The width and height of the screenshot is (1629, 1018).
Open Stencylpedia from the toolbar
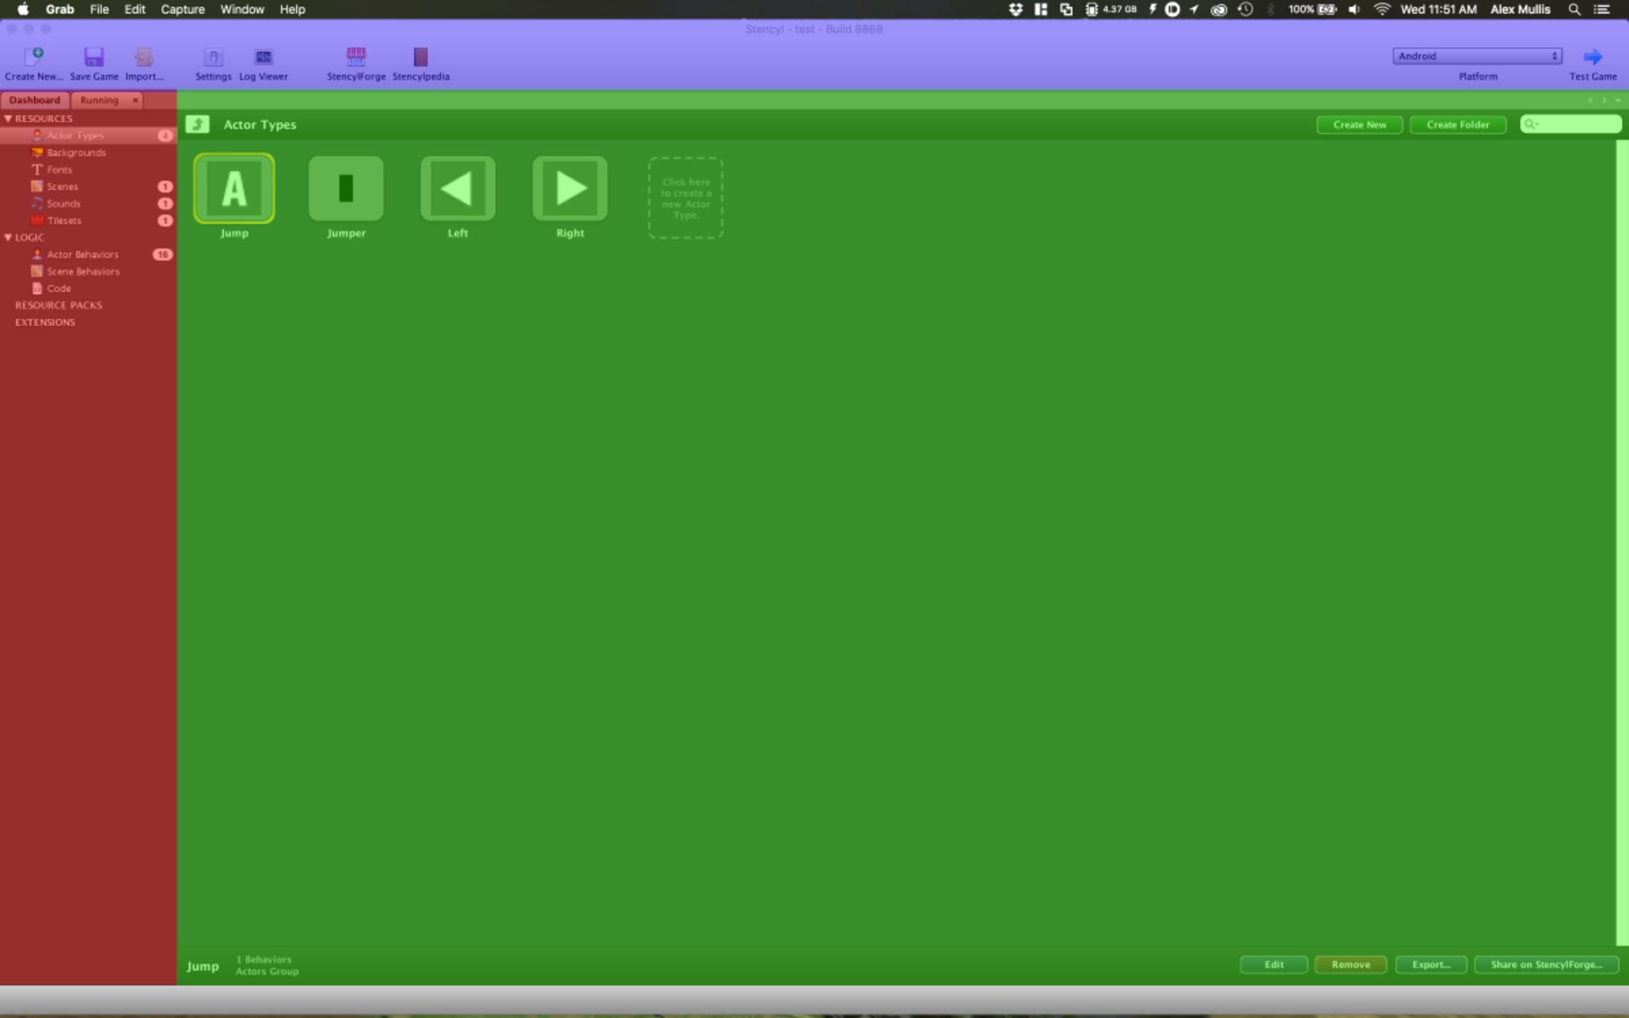tap(421, 57)
